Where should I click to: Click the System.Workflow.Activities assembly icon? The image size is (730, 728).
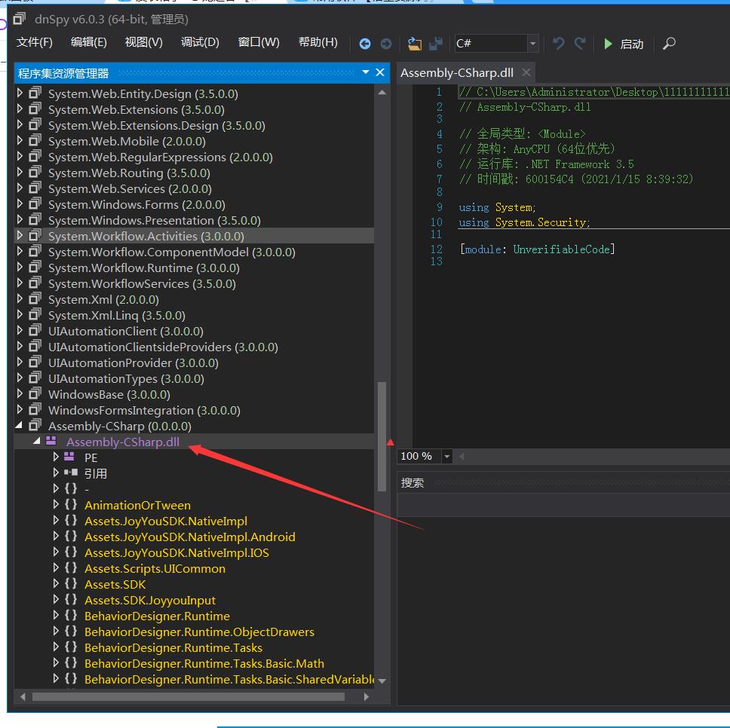click(35, 235)
